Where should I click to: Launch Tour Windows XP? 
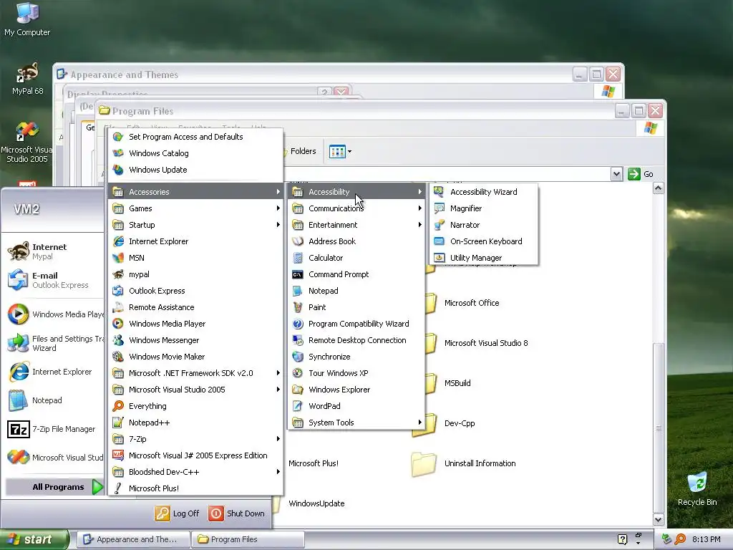[x=356, y=373]
